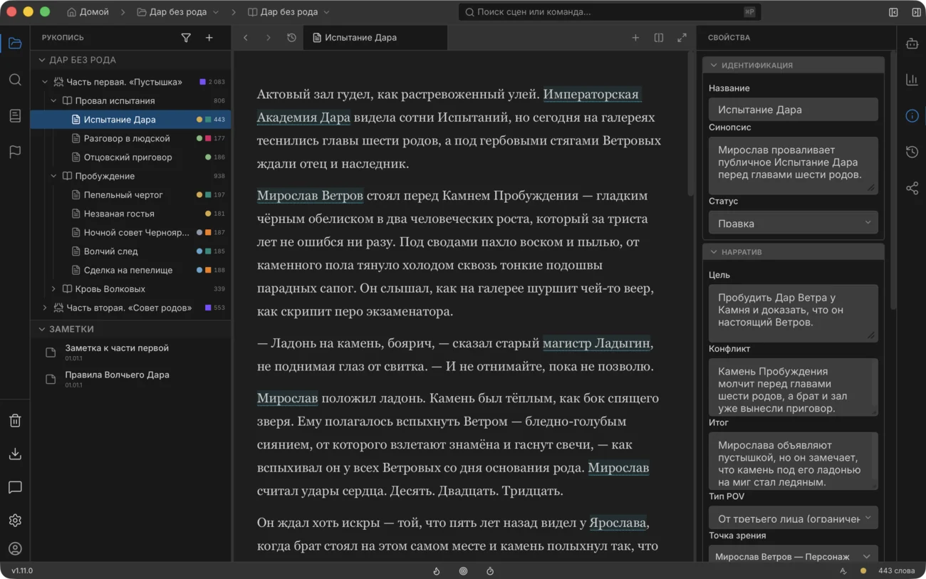Open the flag bookmarks icon in left sidebar
Viewport: 926px width, 579px height.
(15, 151)
